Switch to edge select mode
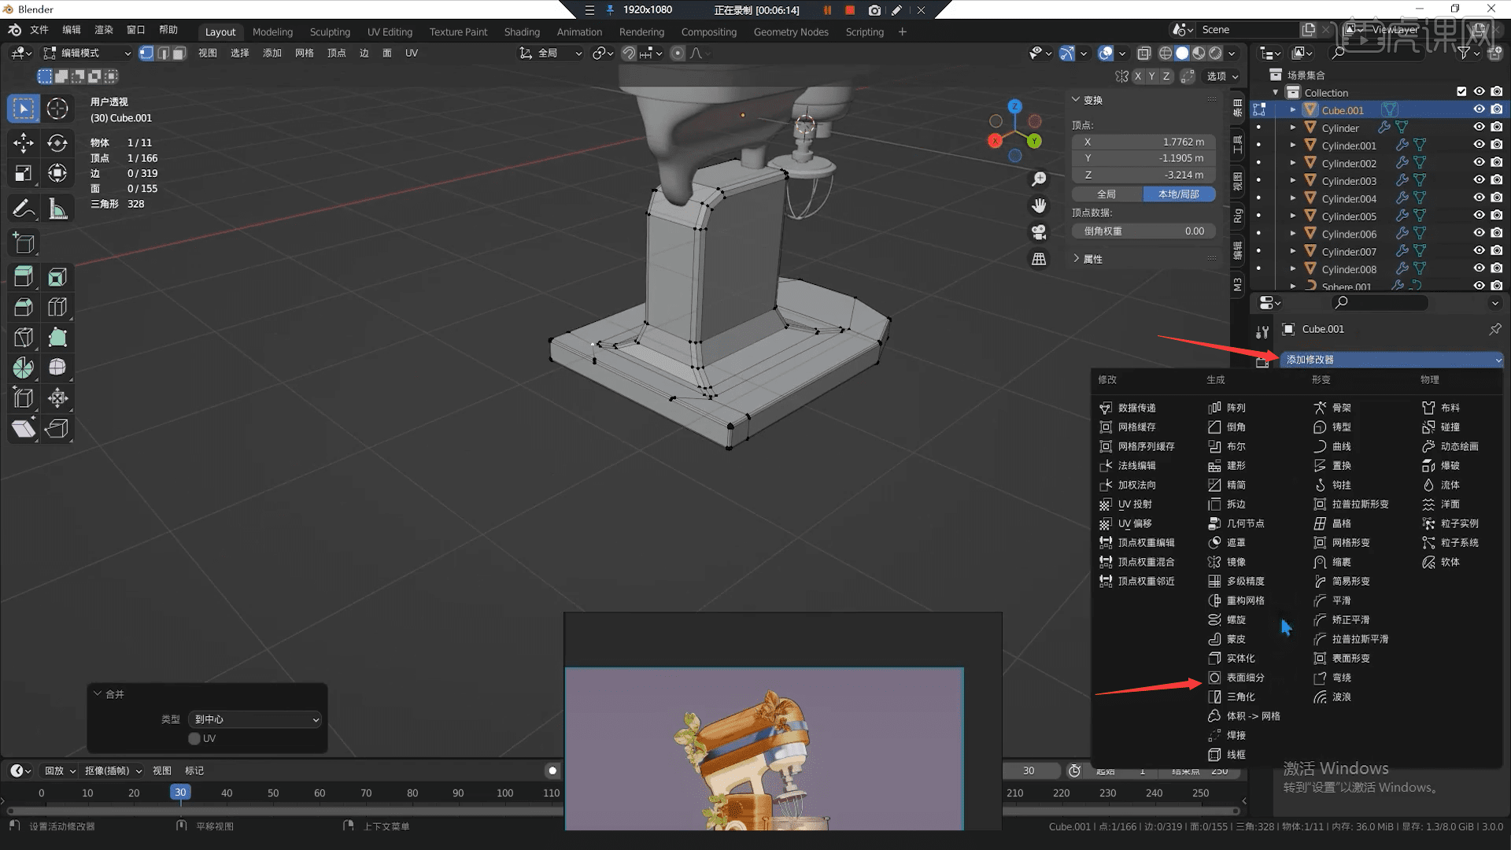Viewport: 1511px width, 850px height. [163, 53]
